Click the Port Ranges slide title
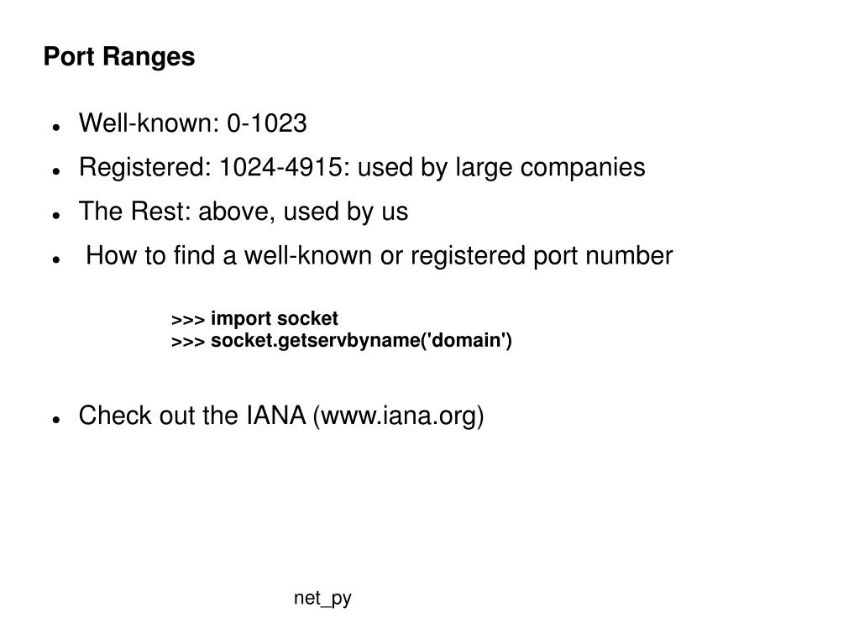Image resolution: width=859 pixels, height=644 pixels. point(119,56)
